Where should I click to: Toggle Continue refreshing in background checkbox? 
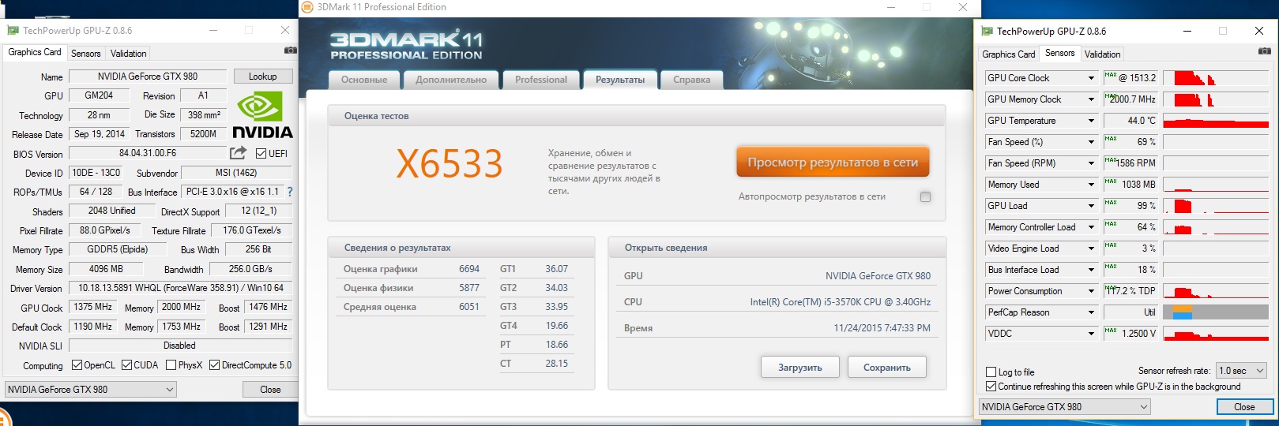tap(991, 387)
